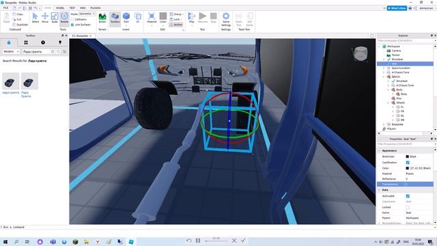Open the Lock dropdown in Edit

(x=176, y=19)
